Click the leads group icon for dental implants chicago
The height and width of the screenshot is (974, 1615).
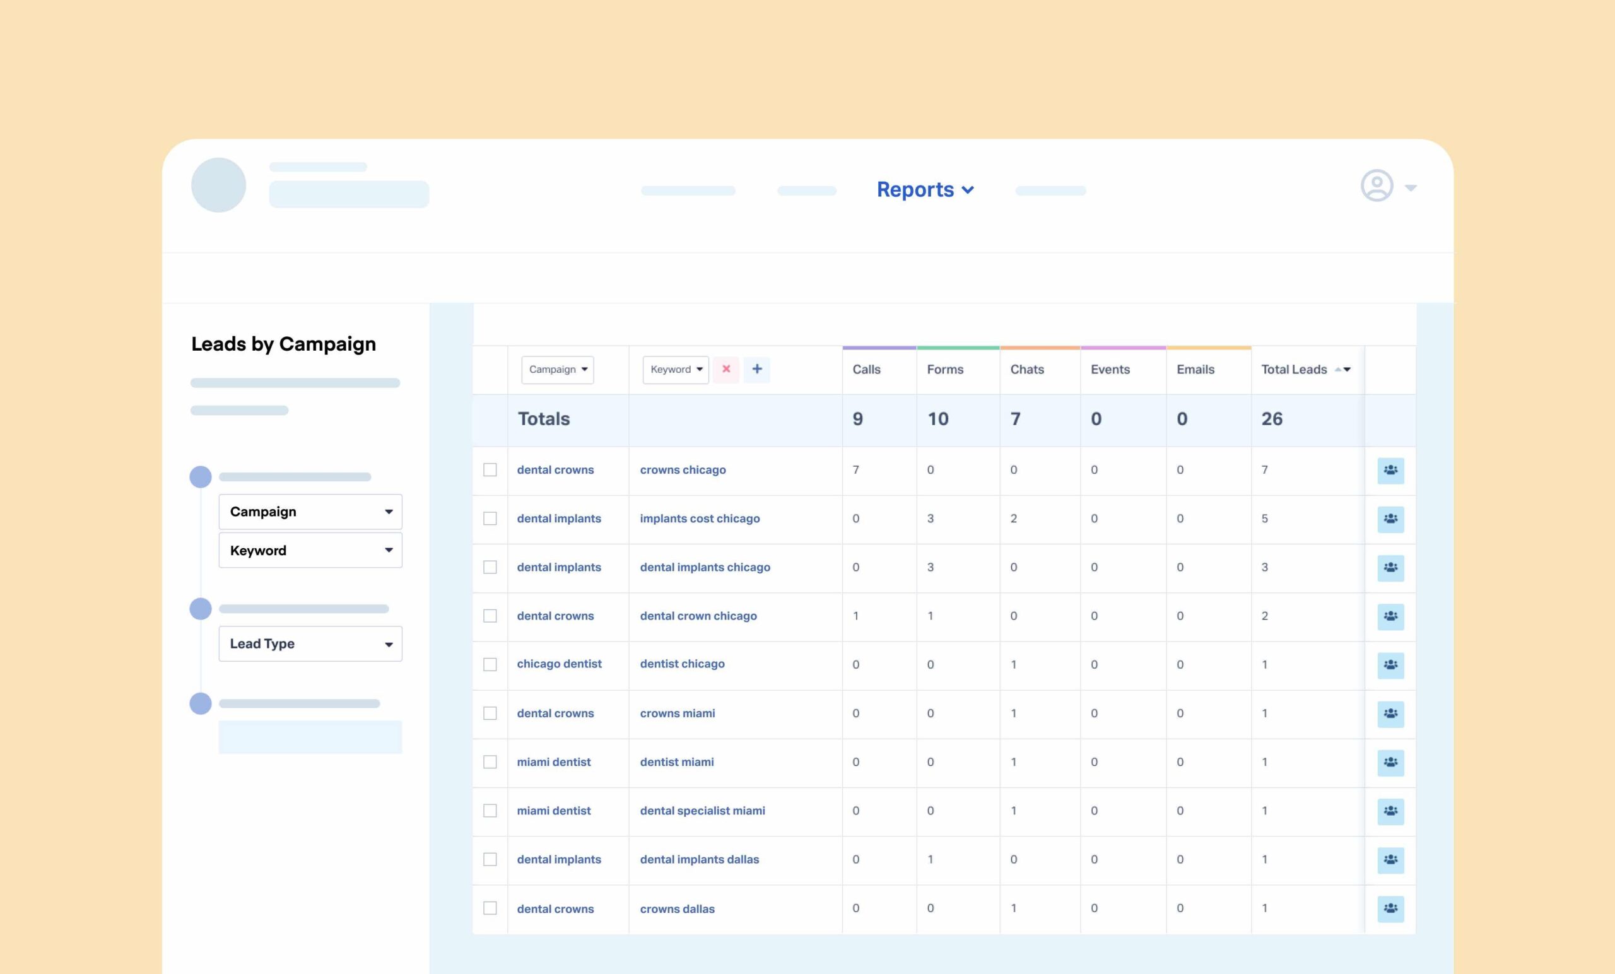click(x=1391, y=566)
